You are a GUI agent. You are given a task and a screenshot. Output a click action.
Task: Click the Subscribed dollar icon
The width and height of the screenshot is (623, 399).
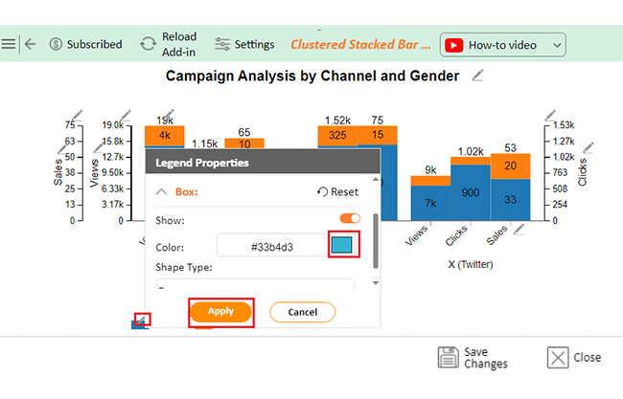[56, 44]
